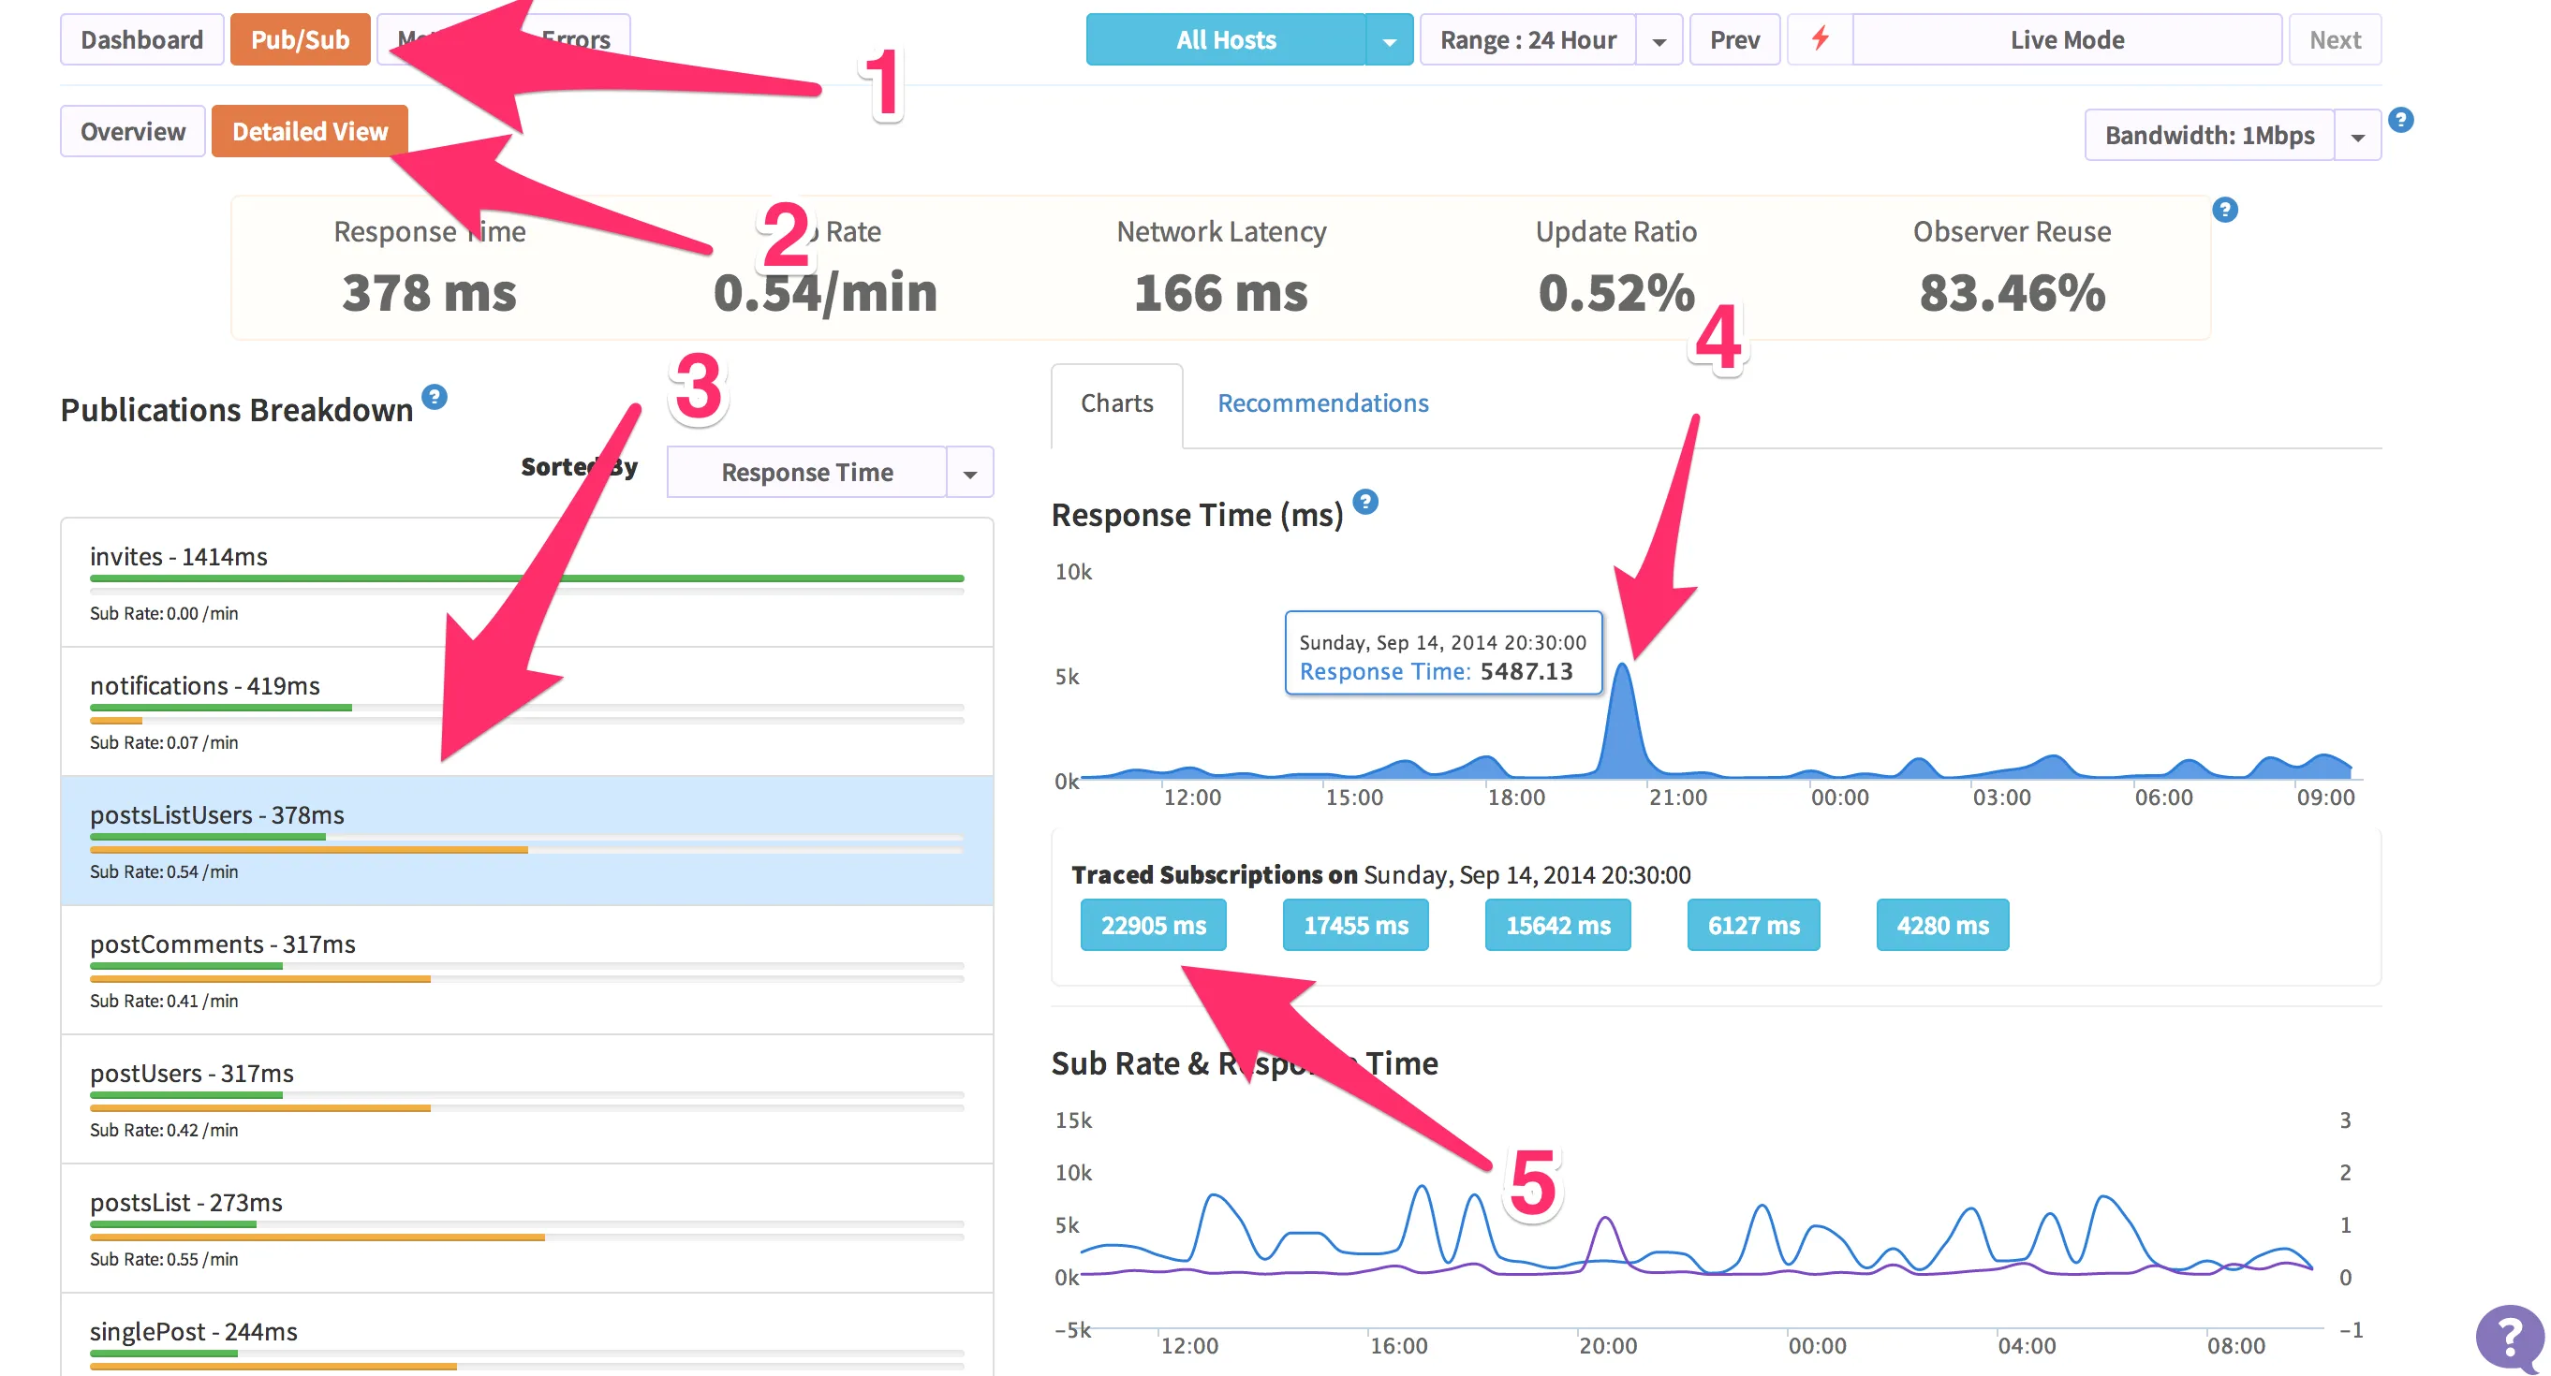This screenshot has width=2551, height=1376.
Task: Open the 22905 ms traced subscription
Action: (x=1153, y=925)
